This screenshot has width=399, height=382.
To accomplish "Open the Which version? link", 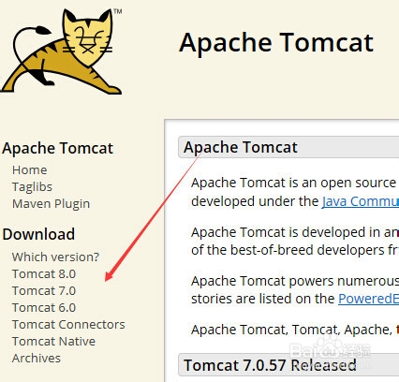I will pos(55,257).
